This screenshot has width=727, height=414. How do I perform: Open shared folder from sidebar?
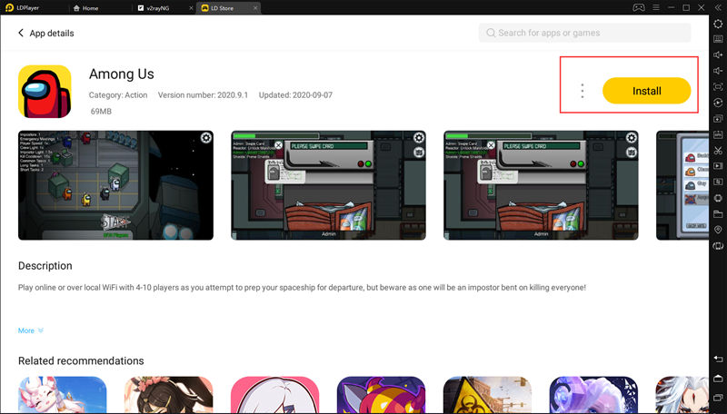(x=718, y=213)
